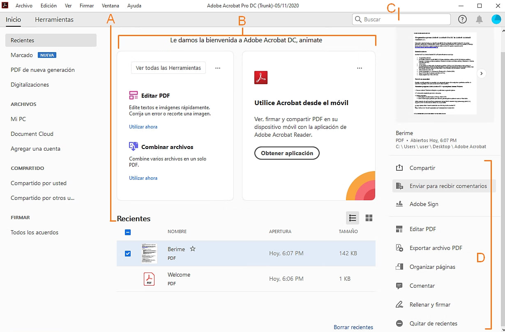Click in the Buscar search field

[x=405, y=19]
